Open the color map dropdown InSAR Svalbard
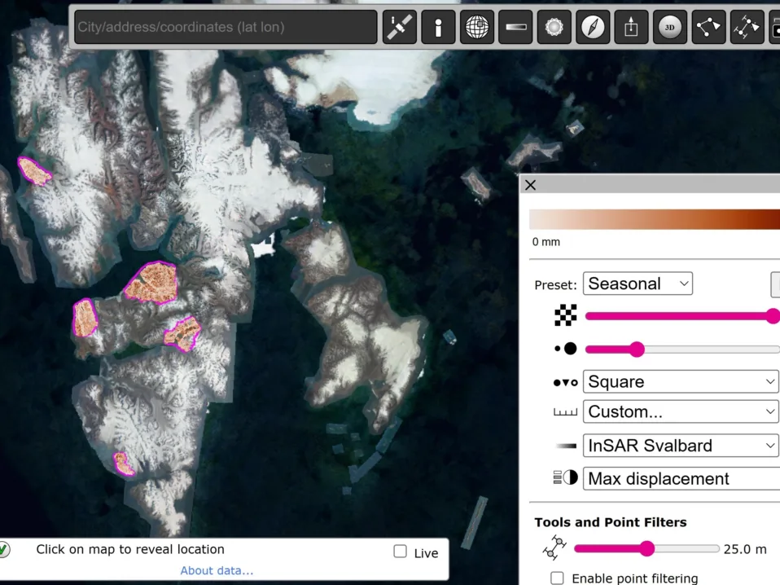Screen dimensions: 780x585 (681, 446)
